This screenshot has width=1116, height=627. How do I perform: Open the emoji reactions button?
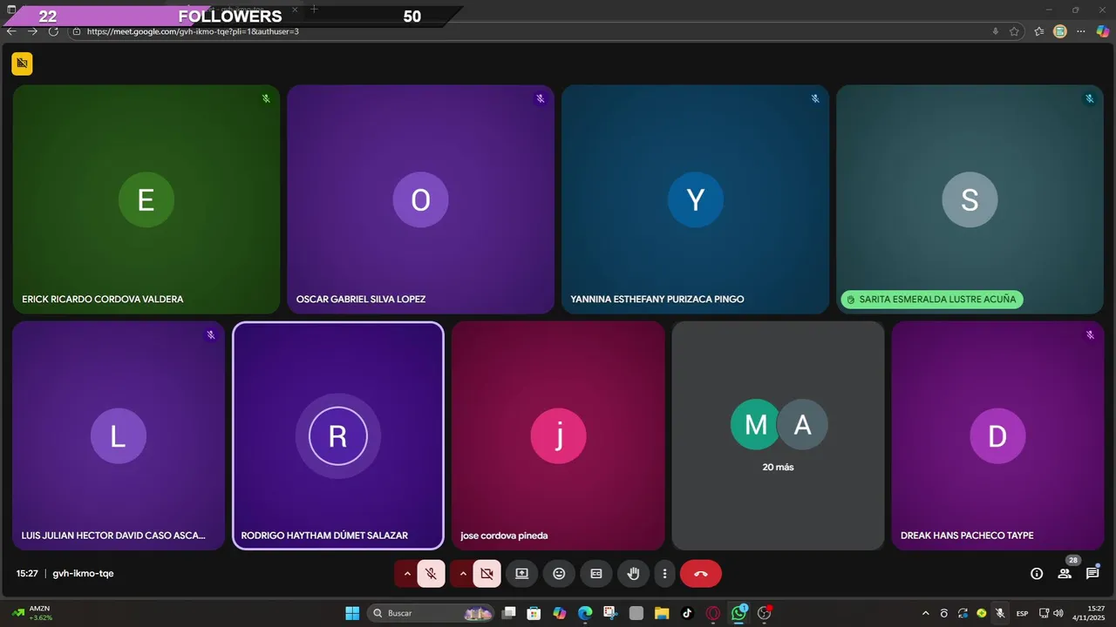point(559,574)
